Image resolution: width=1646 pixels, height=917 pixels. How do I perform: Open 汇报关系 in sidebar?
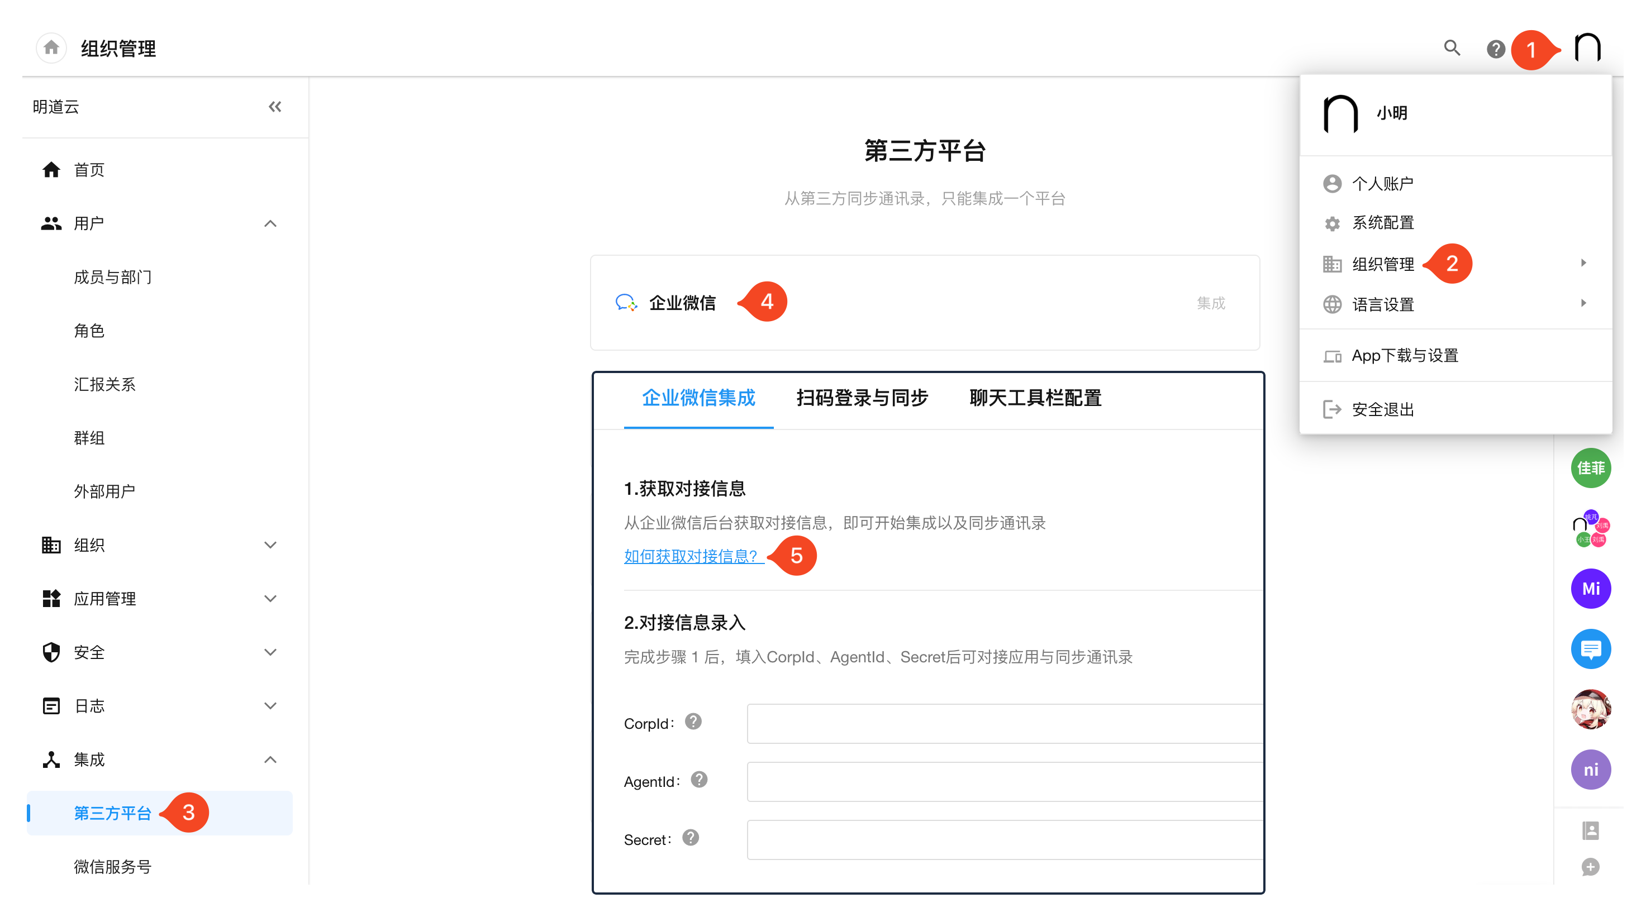click(104, 384)
